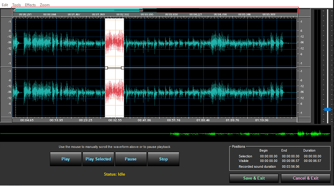Open the Edit menu
Image resolution: width=334 pixels, height=186 pixels.
5,5
